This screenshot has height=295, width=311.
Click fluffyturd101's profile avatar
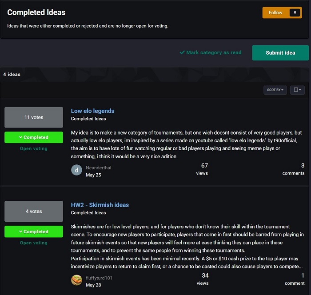76,280
